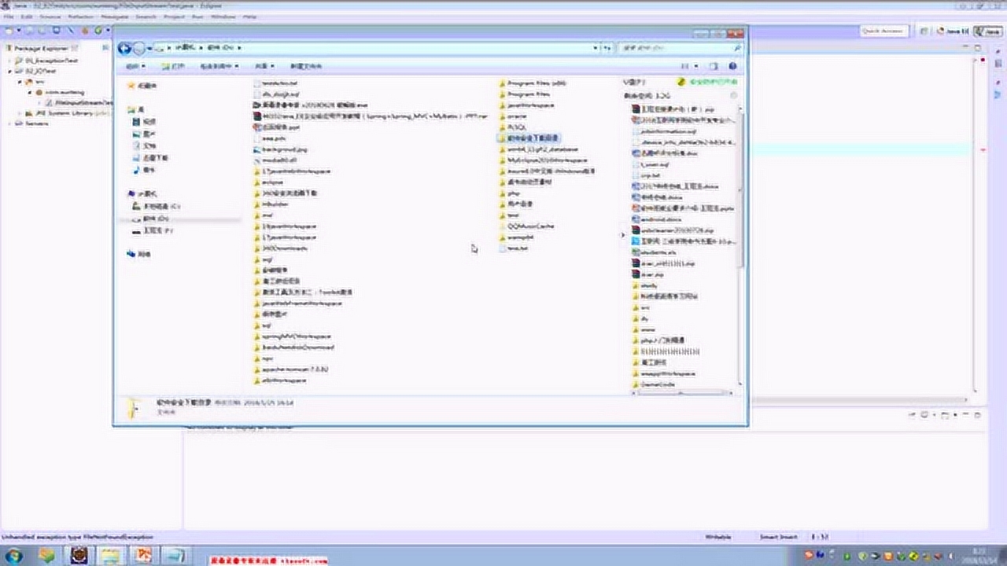The image size is (1007, 566).
Task: Click the Writable status bar entry
Action: coord(717,537)
